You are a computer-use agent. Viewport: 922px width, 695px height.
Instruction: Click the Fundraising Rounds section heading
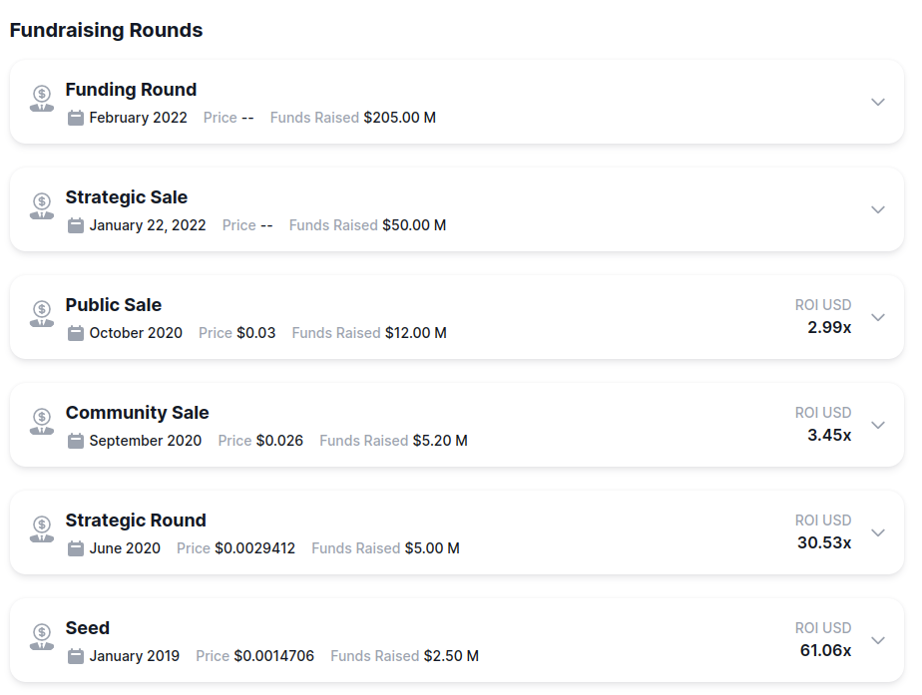(106, 30)
